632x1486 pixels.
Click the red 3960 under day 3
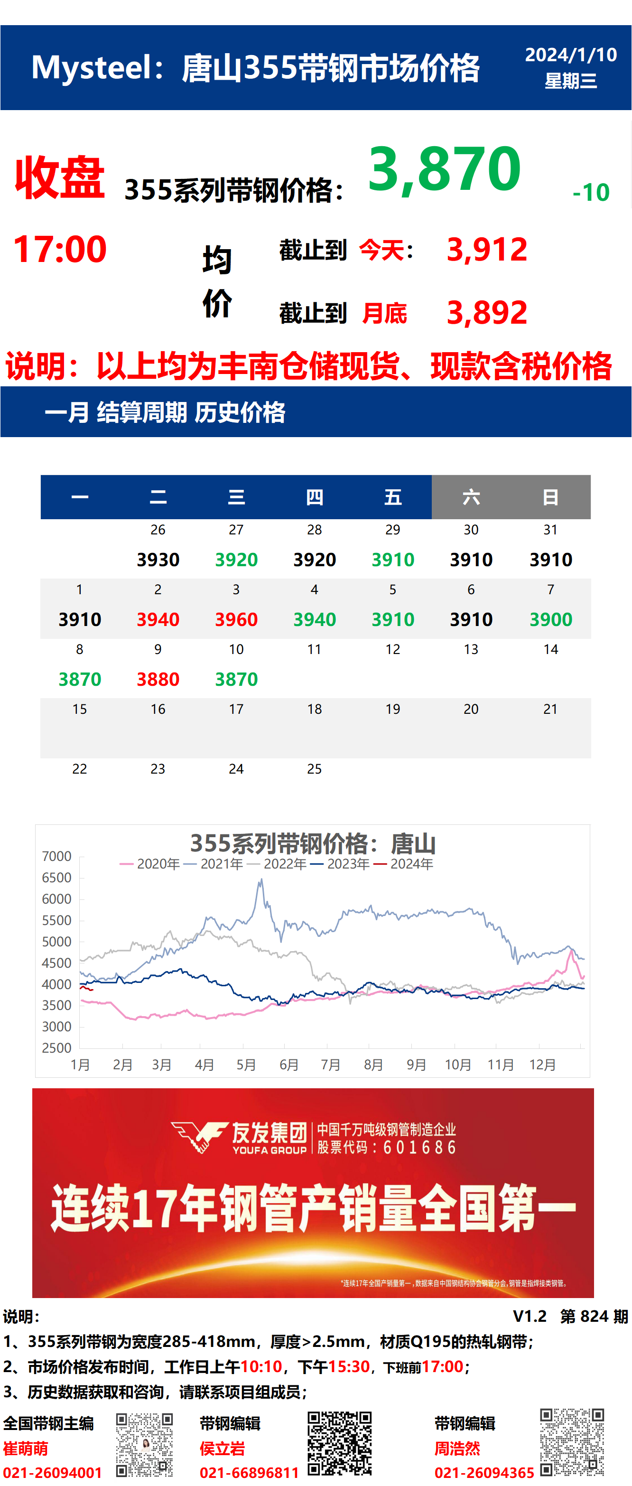click(x=236, y=619)
